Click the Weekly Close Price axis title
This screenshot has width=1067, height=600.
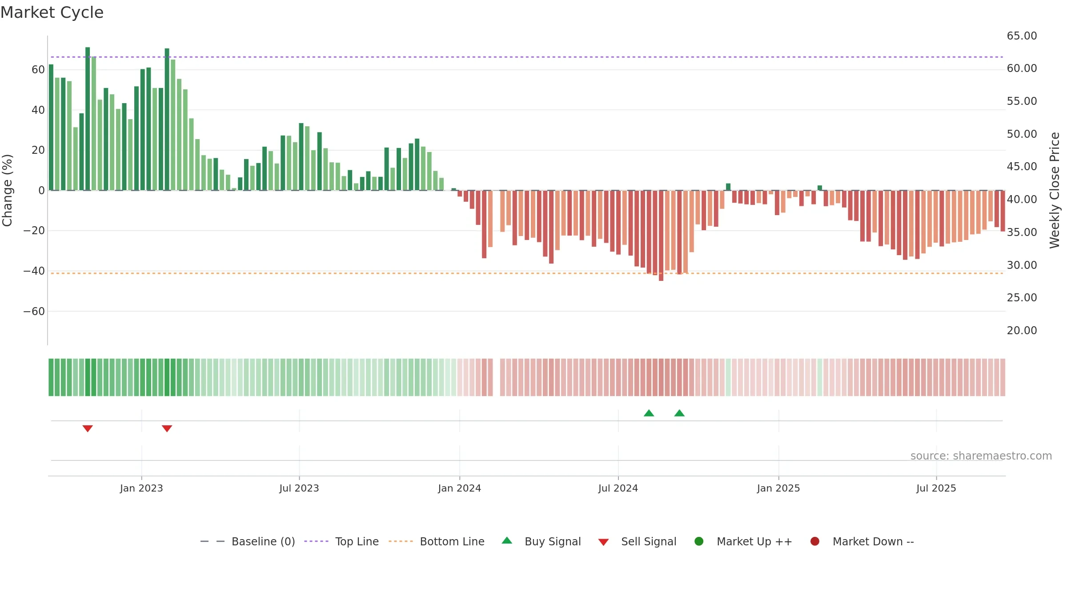click(1055, 190)
